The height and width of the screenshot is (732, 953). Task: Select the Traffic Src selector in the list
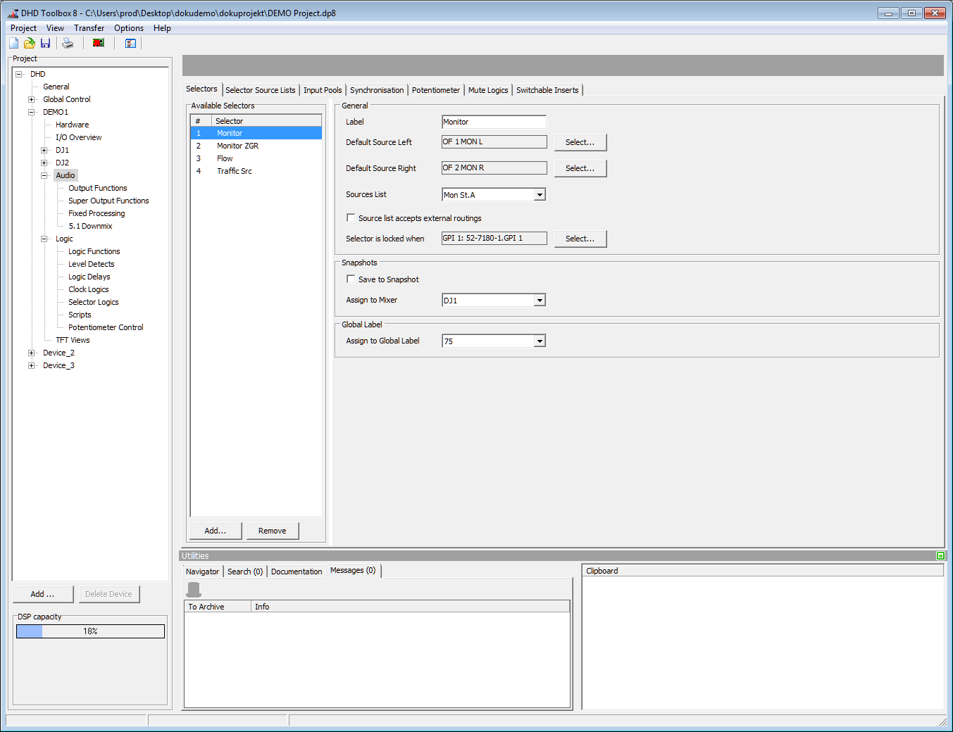click(x=234, y=170)
